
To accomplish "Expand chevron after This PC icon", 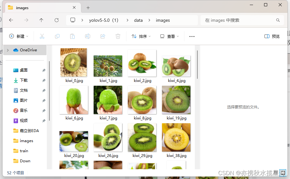I will coord(82,20).
